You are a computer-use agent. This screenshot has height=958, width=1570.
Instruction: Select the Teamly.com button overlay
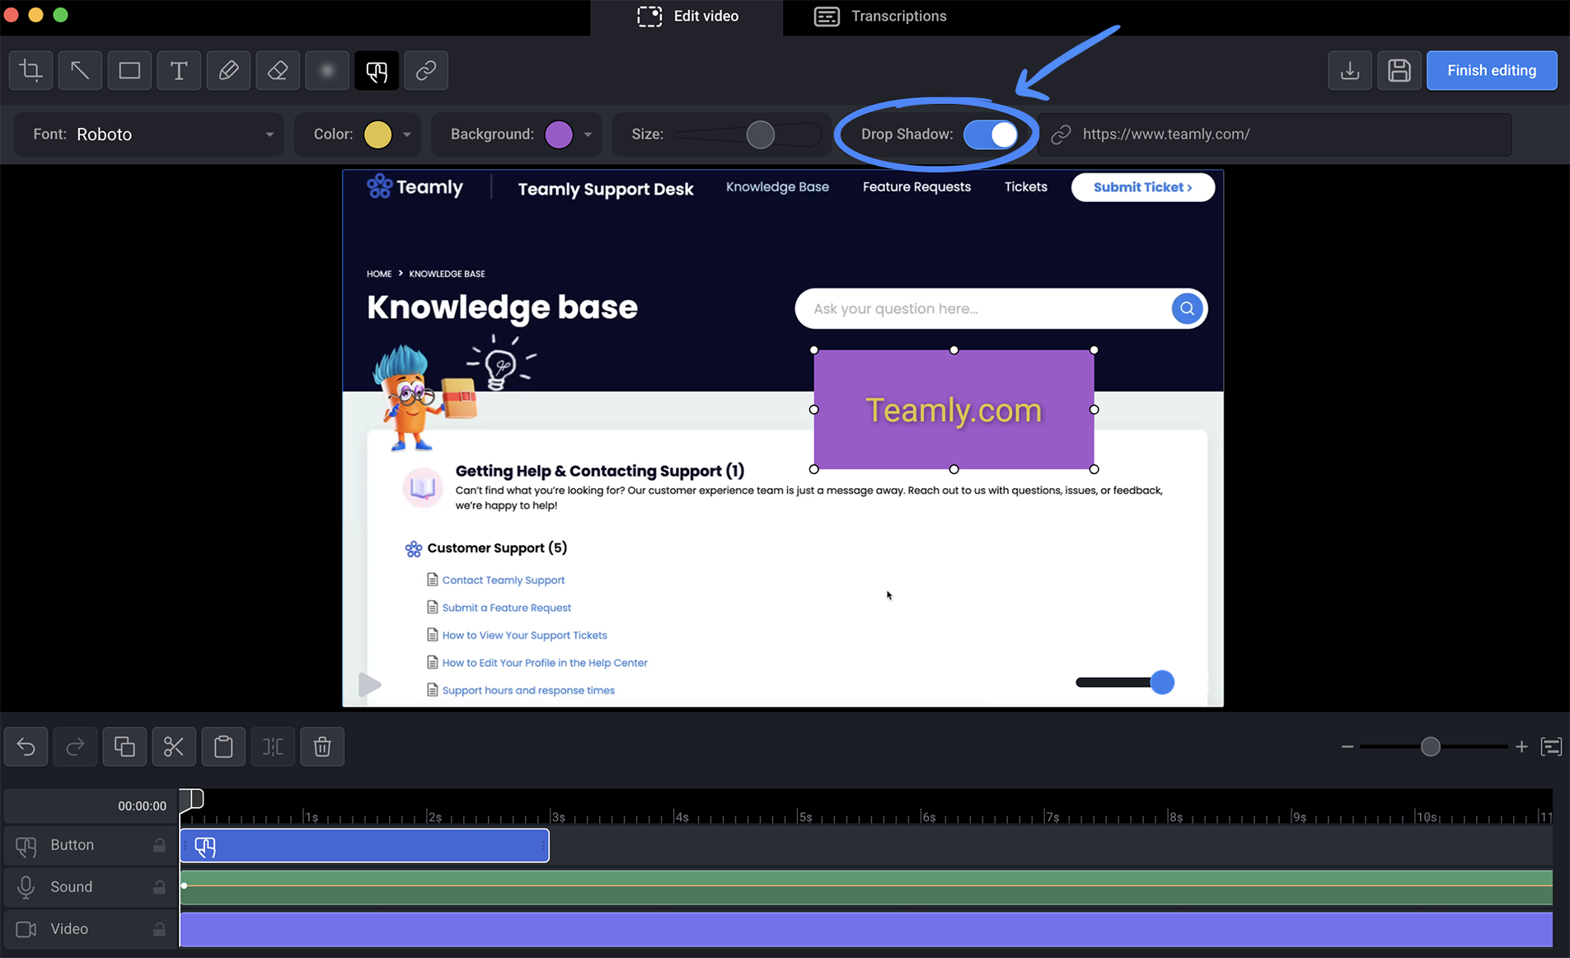[954, 410]
